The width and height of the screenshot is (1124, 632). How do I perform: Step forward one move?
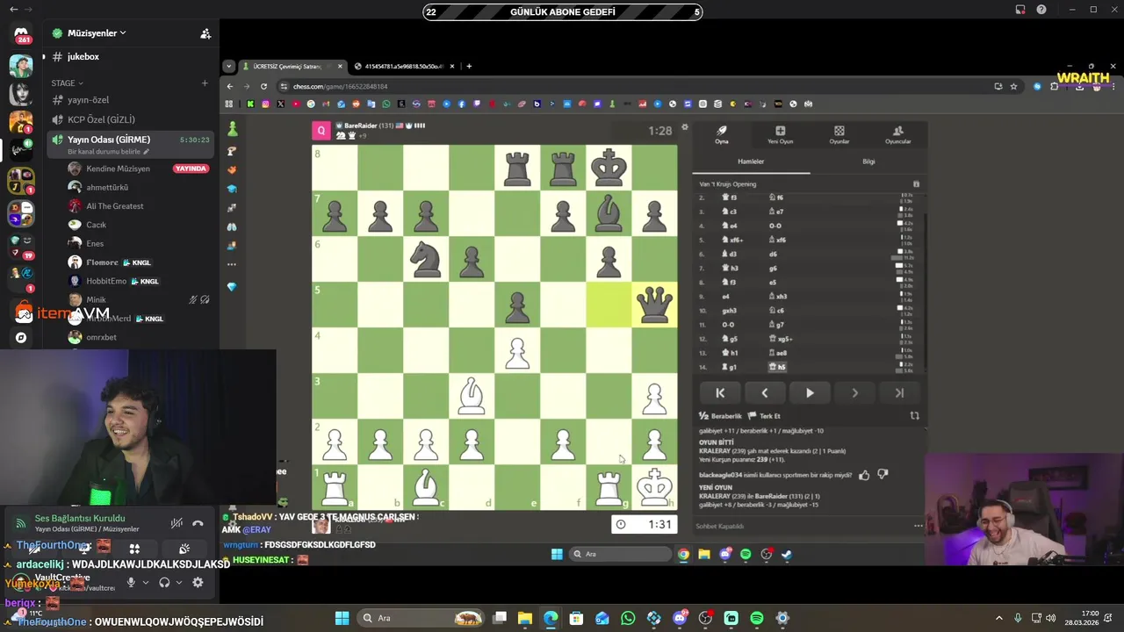click(x=854, y=393)
